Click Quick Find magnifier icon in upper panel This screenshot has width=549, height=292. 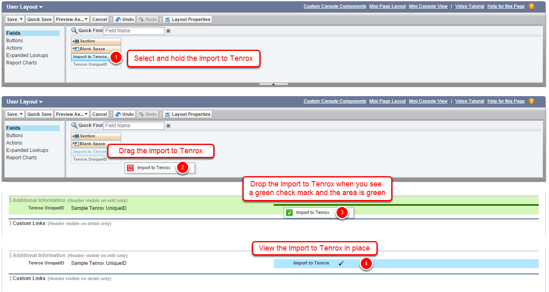74,31
